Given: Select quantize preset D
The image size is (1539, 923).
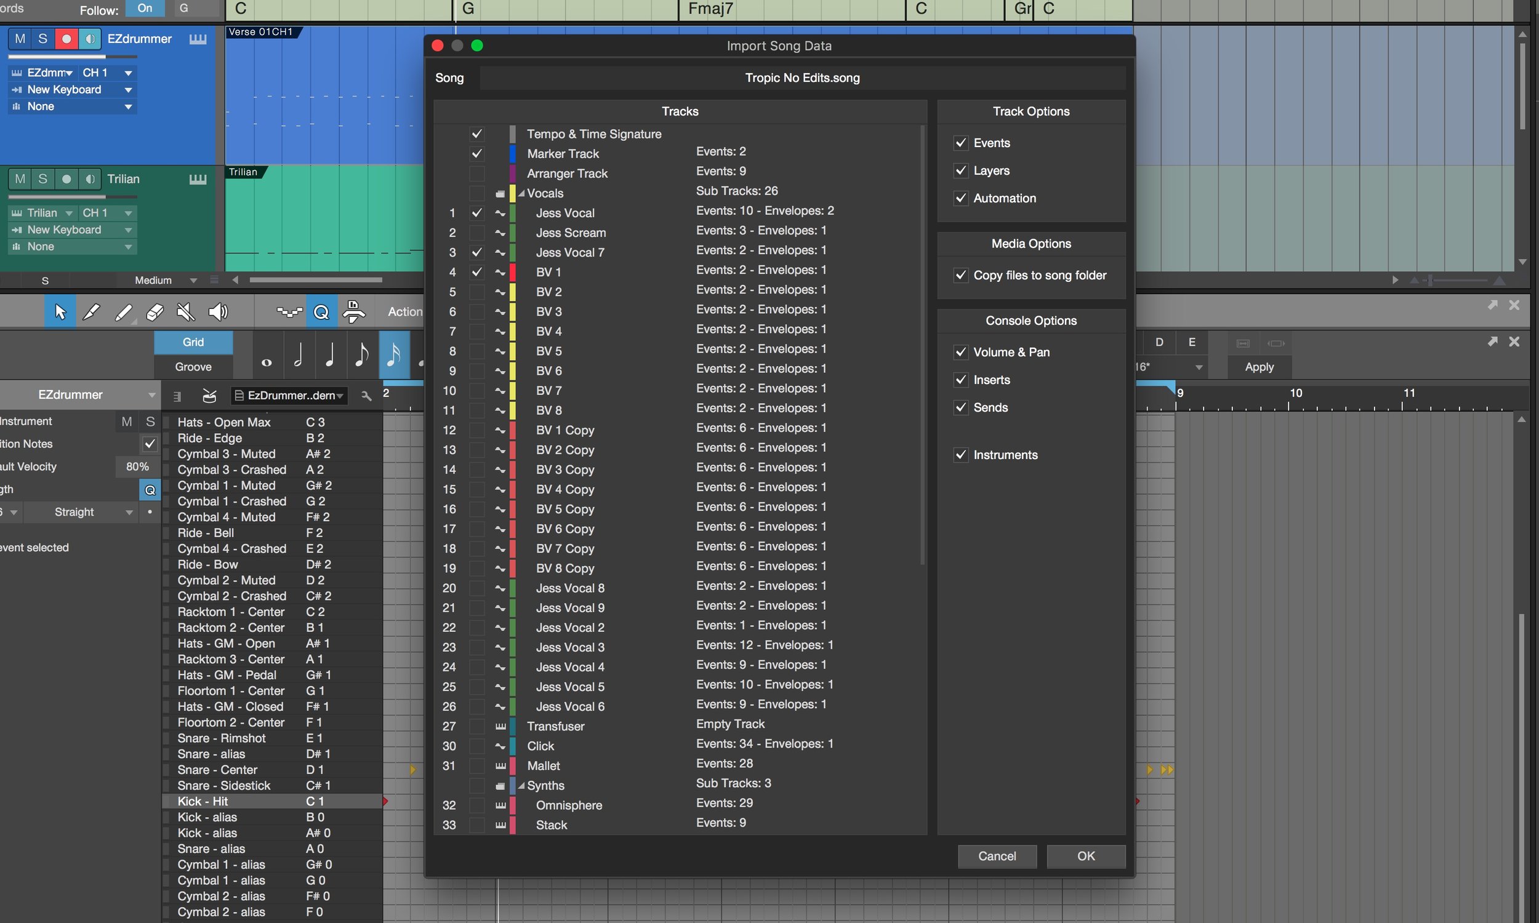Looking at the screenshot, I should [1159, 342].
